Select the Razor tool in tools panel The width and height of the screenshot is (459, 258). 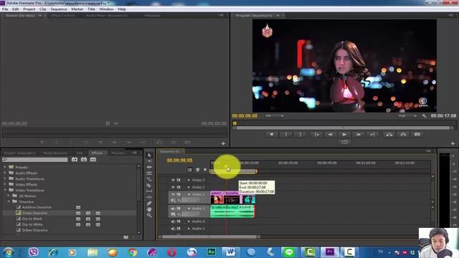coord(149,185)
